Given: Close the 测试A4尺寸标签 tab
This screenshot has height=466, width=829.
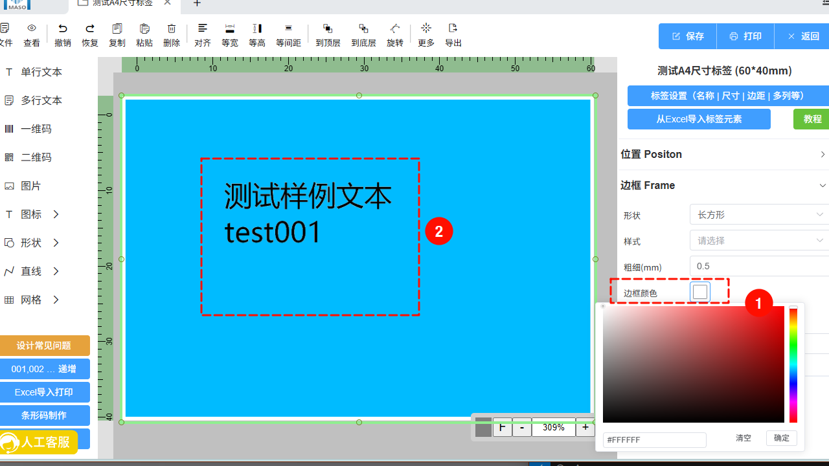Looking at the screenshot, I should (x=167, y=3).
